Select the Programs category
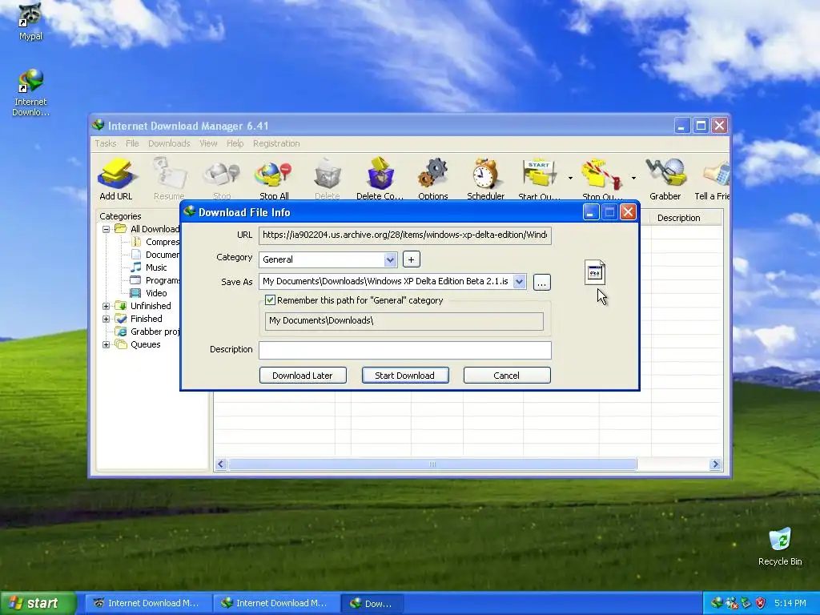Image resolution: width=820 pixels, height=615 pixels. (x=155, y=280)
